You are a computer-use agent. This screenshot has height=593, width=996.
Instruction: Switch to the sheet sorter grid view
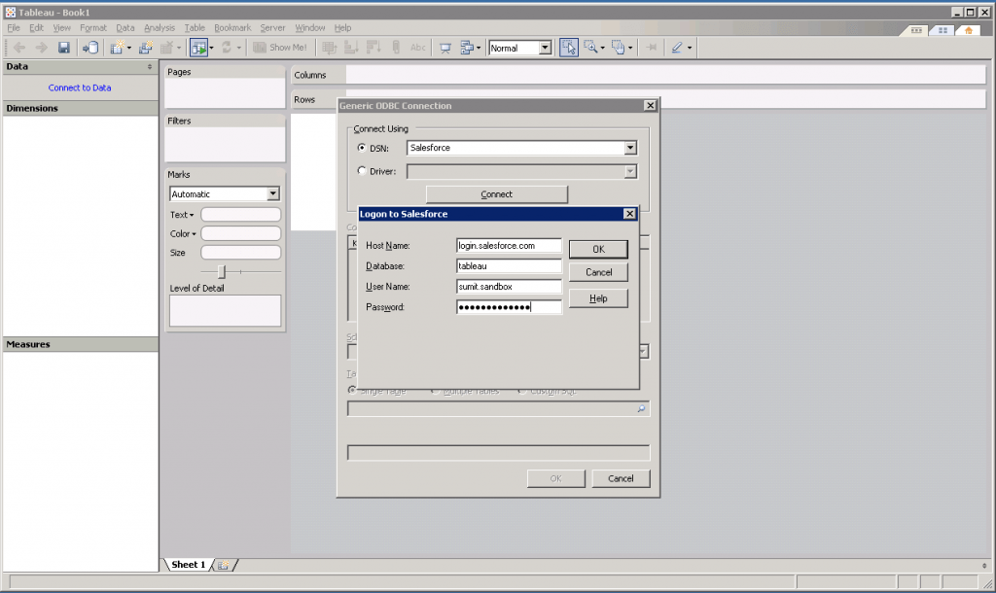pos(942,30)
